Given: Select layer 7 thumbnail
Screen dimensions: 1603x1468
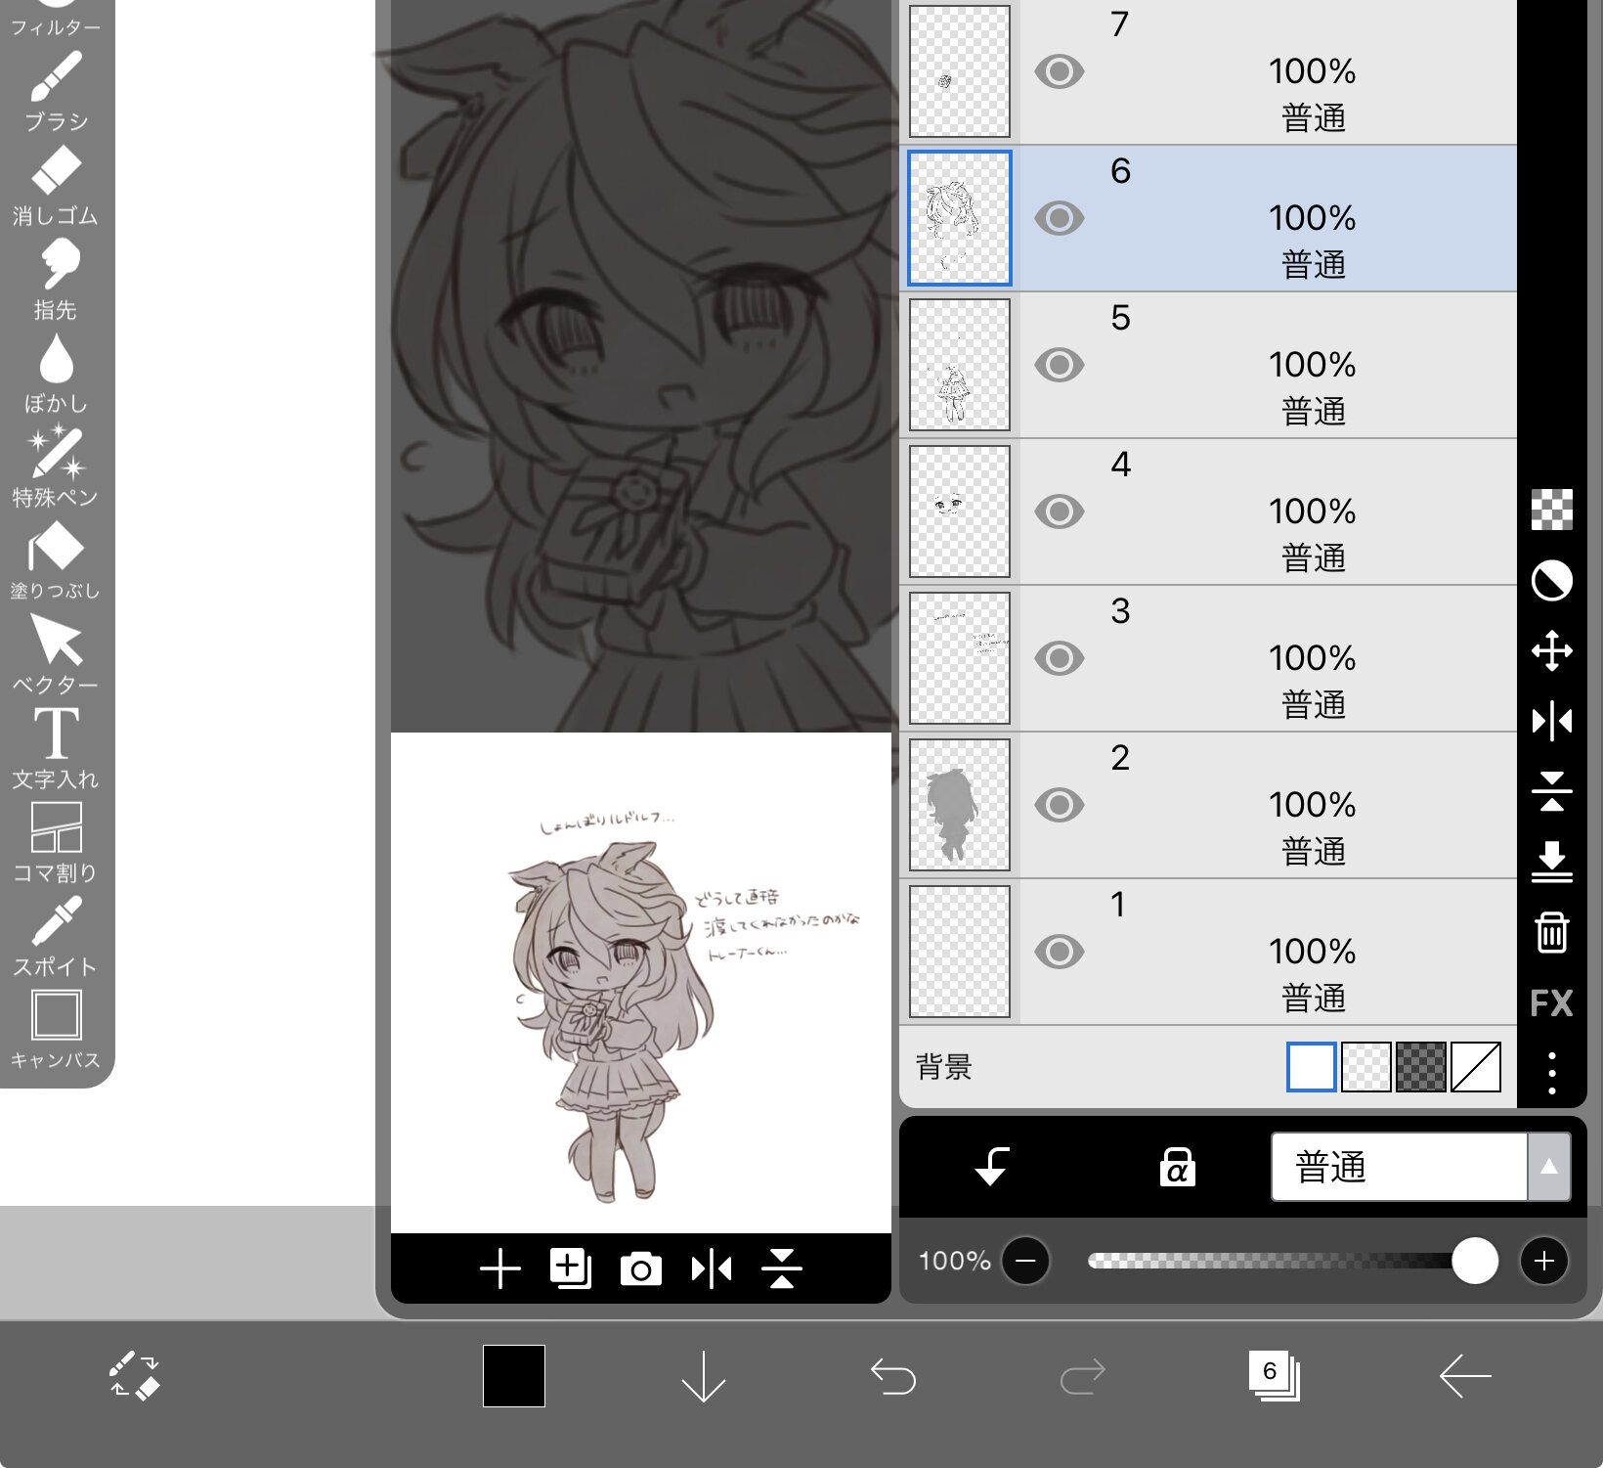Looking at the screenshot, I should pyautogui.click(x=960, y=71).
